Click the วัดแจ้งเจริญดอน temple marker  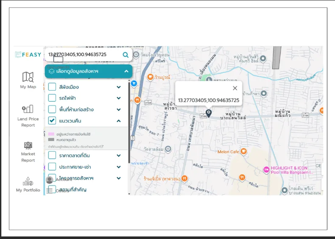click(x=136, y=55)
